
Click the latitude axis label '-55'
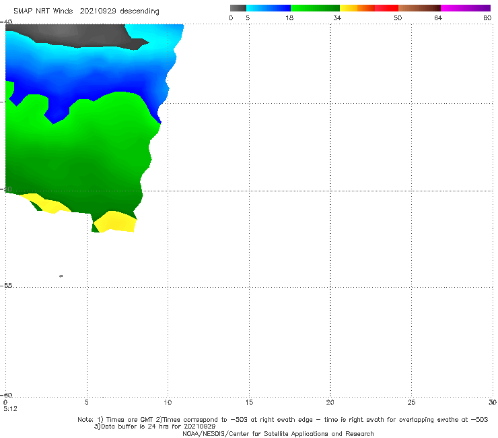(7, 286)
